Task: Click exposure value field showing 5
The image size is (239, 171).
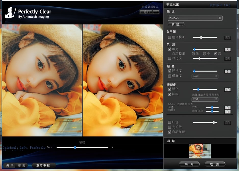Action: 228,50
